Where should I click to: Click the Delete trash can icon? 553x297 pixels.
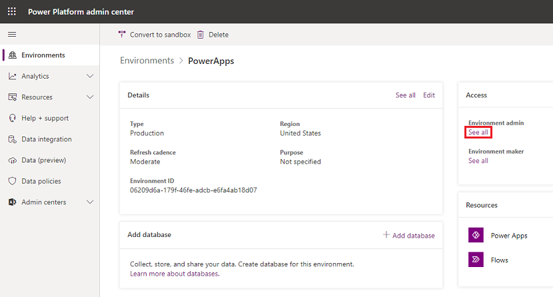[201, 35]
